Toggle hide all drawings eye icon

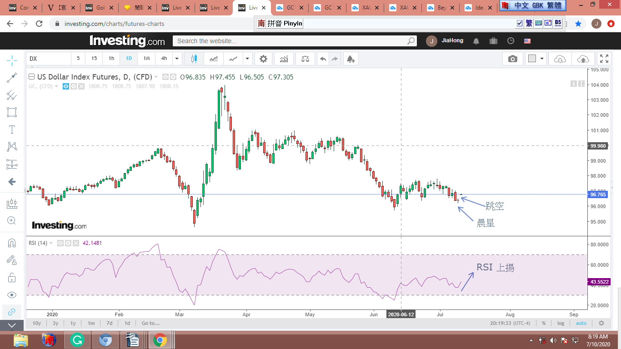tap(12, 295)
